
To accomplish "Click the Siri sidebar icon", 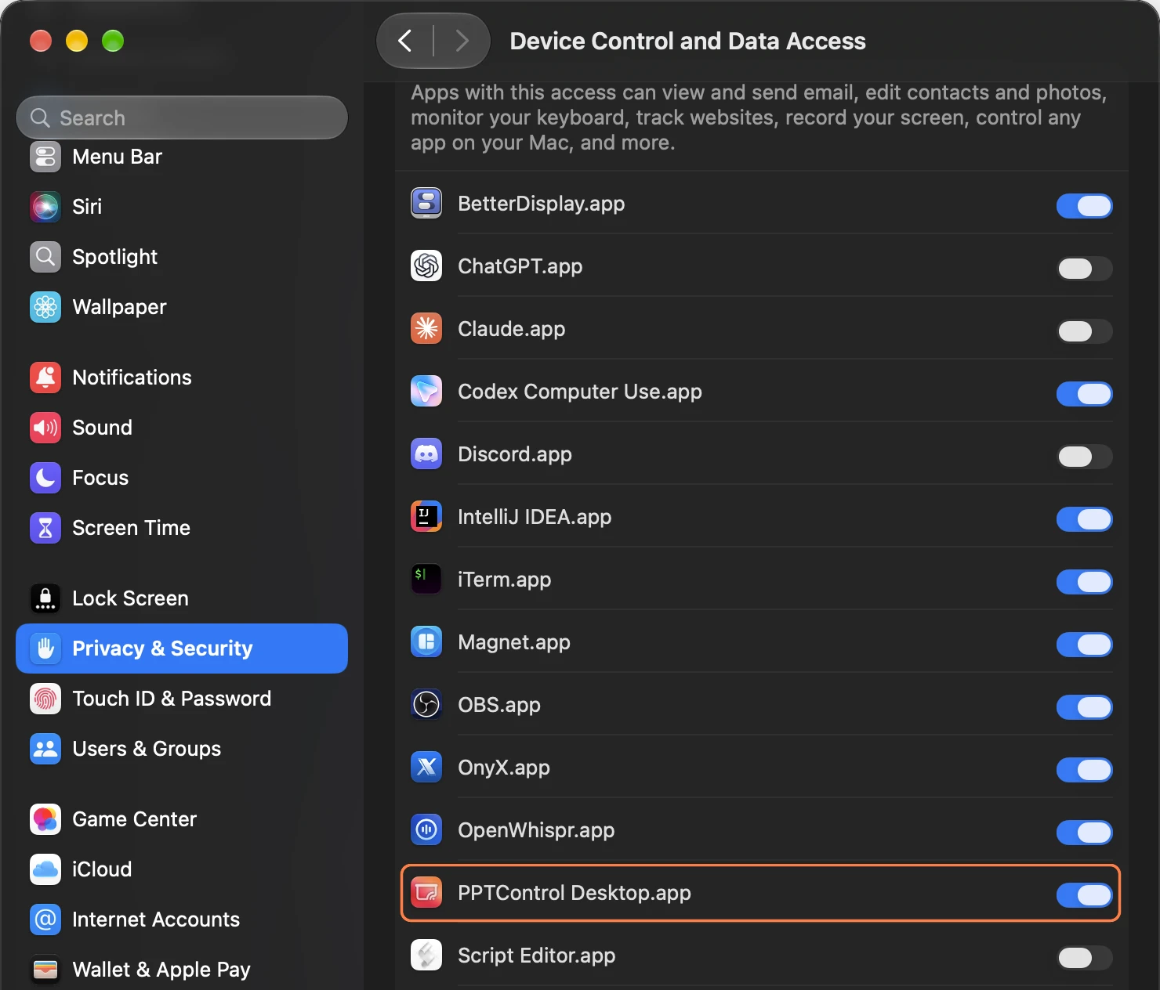I will (45, 207).
